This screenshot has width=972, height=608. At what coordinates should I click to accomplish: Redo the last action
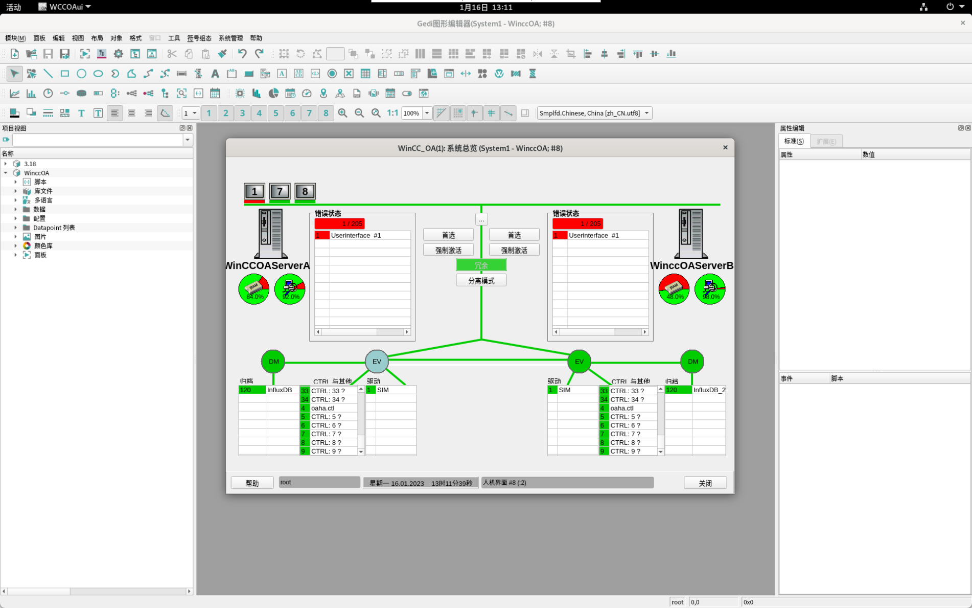coord(259,54)
